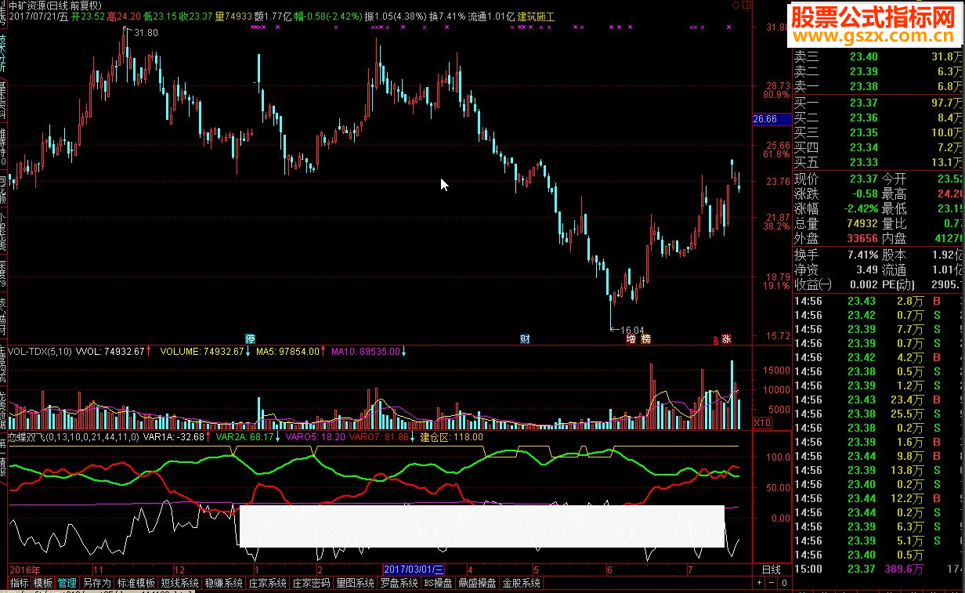Click the down arrow after VAR2A value

coord(277,437)
